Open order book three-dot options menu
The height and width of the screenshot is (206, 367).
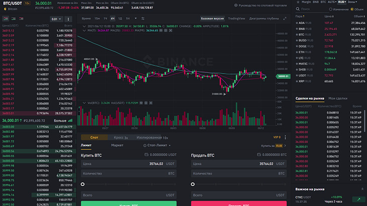click(68, 19)
